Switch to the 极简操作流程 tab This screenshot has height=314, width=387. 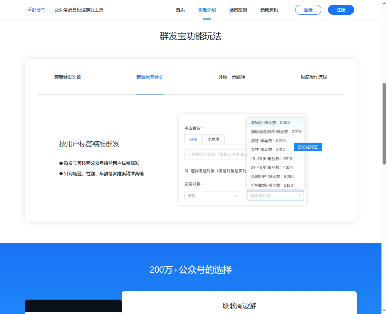coord(314,77)
